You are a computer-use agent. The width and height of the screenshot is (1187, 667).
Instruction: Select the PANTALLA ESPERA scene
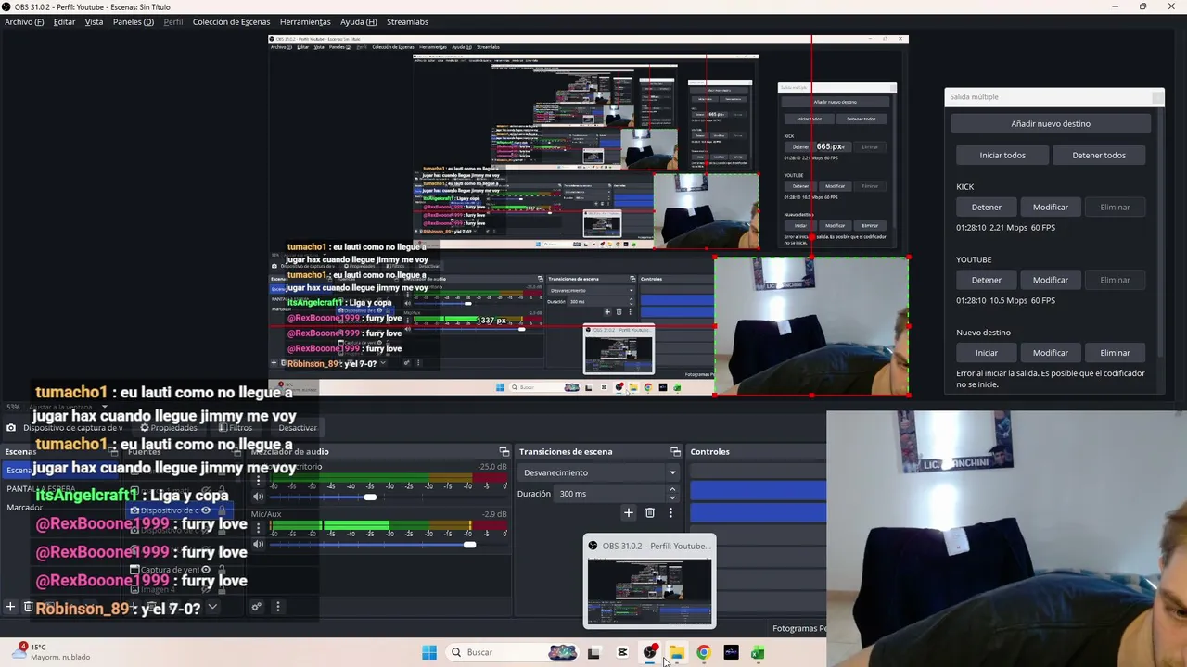41,489
